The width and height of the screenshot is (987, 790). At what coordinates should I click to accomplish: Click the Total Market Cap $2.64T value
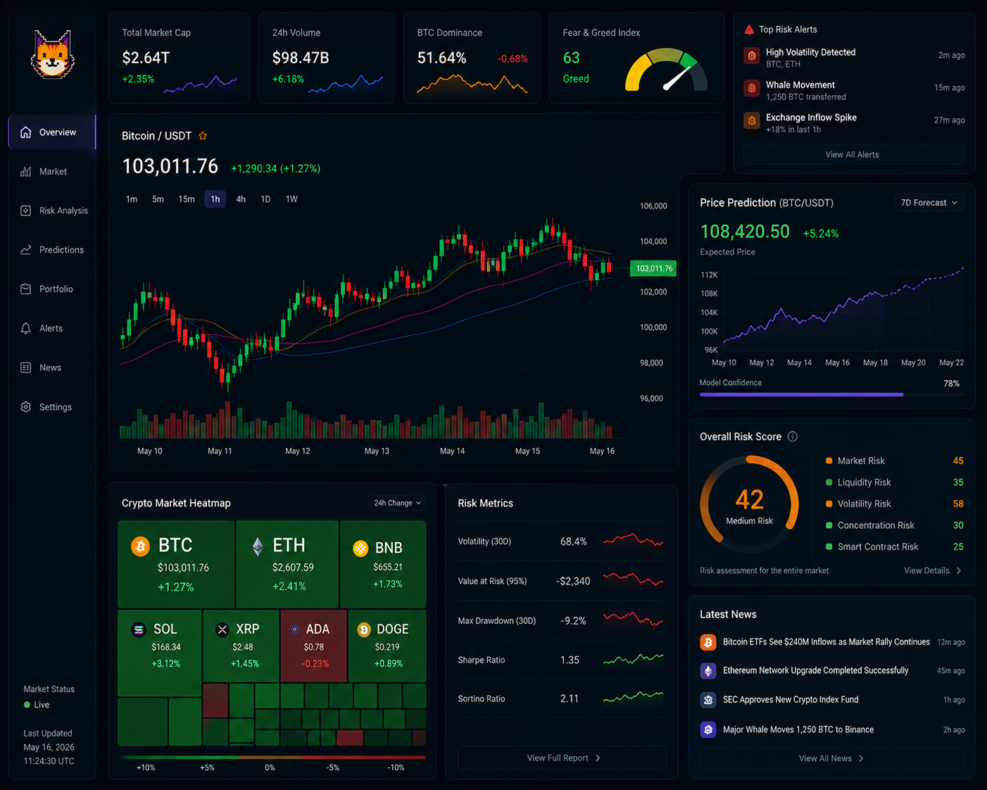146,58
